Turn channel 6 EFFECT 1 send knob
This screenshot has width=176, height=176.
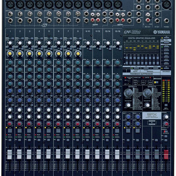59,110
